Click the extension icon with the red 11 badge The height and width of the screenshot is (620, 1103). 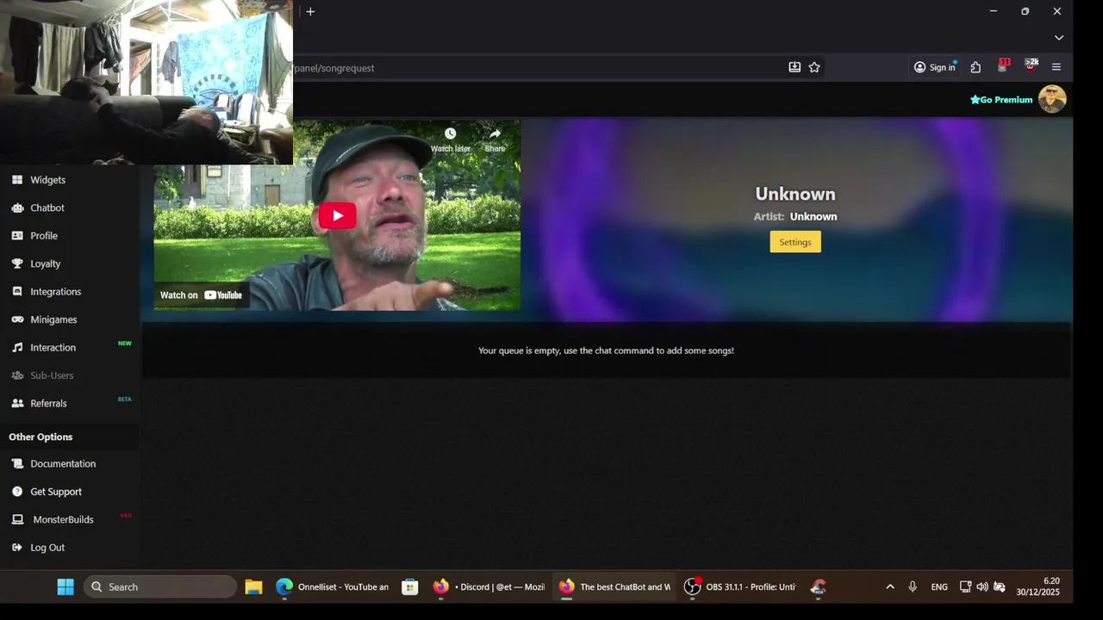coord(1002,66)
